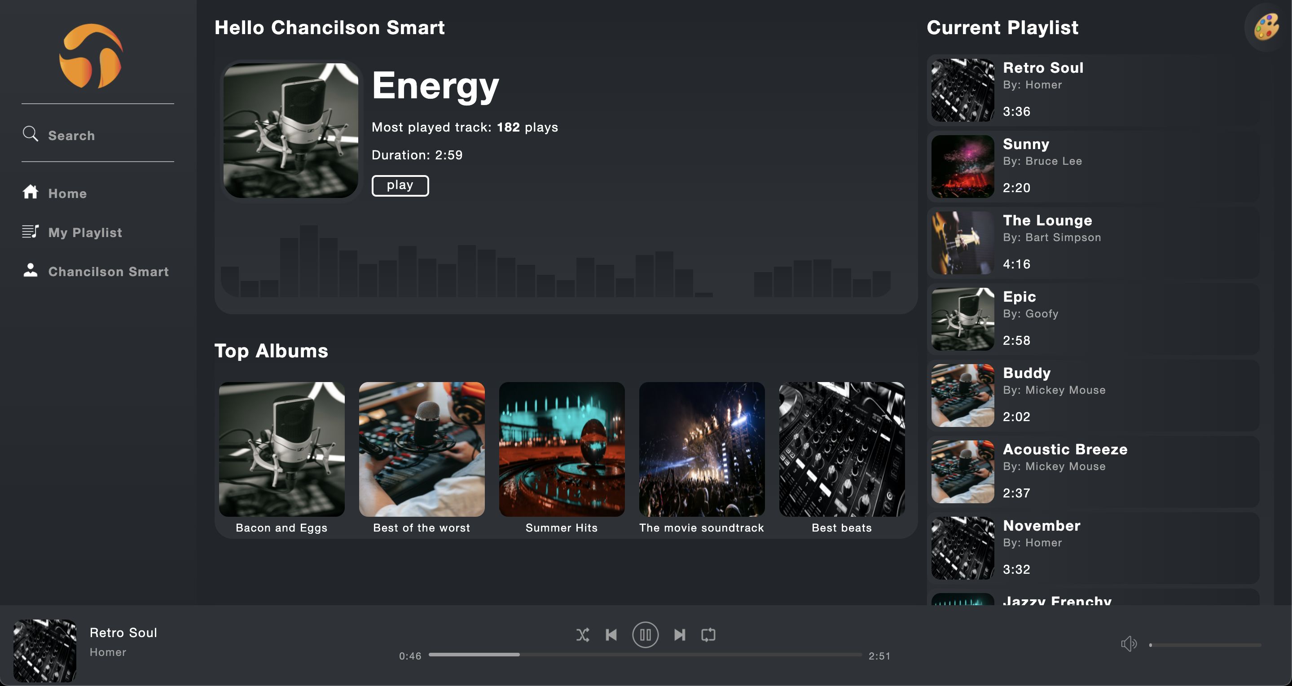Click the search magnifier icon
Image resolution: width=1292 pixels, height=686 pixels.
coord(30,134)
